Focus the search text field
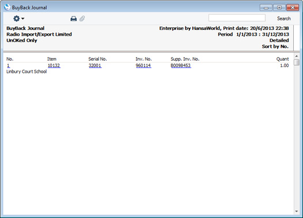This screenshot has height=218, width=303. tap(237, 18)
